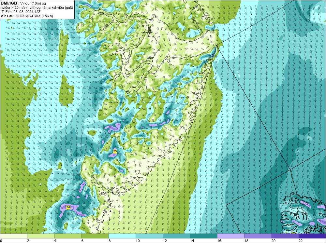
Task: Click the scale tick label 10
Action: (138, 241)
